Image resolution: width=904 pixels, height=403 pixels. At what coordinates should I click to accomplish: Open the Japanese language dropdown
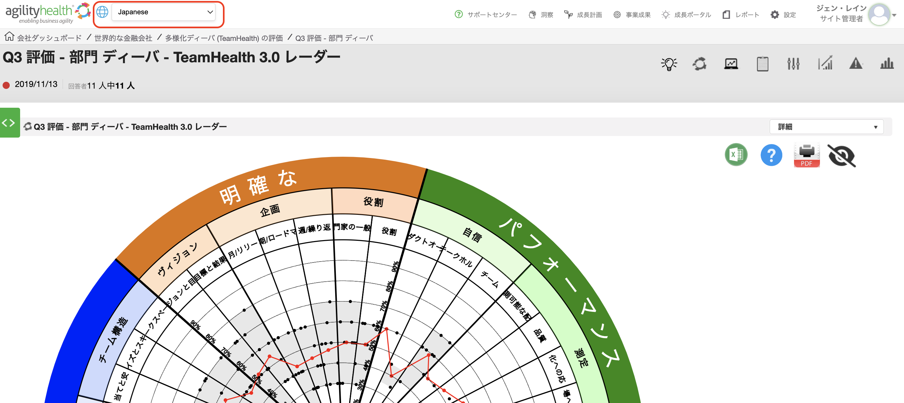pyautogui.click(x=163, y=12)
